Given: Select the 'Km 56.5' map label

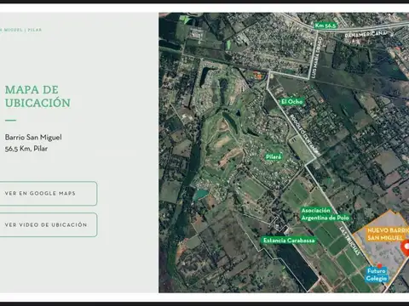Looking at the screenshot, I should [325, 25].
